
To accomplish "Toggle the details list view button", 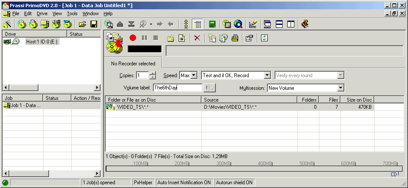I will coord(197,24).
